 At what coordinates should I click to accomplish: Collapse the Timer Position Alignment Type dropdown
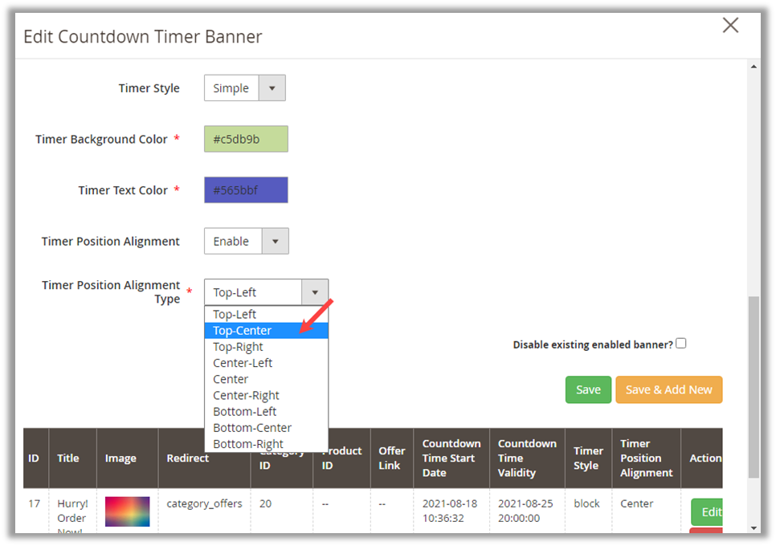(x=314, y=292)
